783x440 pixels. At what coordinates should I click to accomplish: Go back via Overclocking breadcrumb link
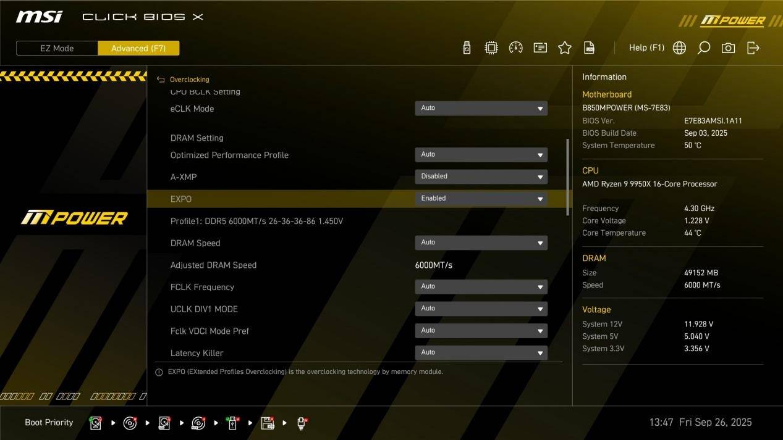(x=189, y=80)
